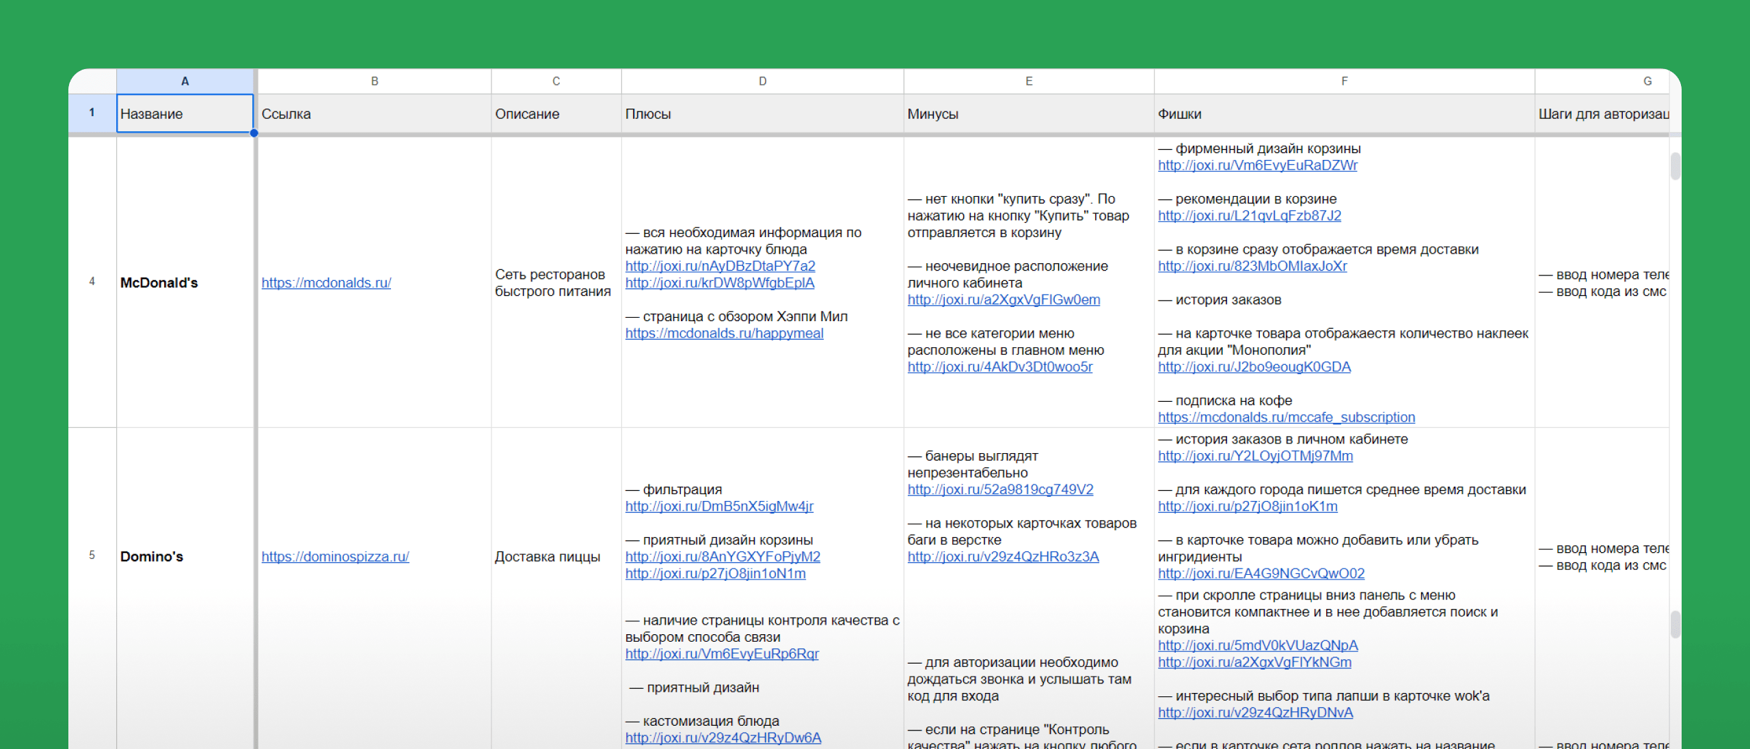1750x749 pixels.
Task: Select 'Сеть ресторанов быстрого питания' cell
Action: 556,282
